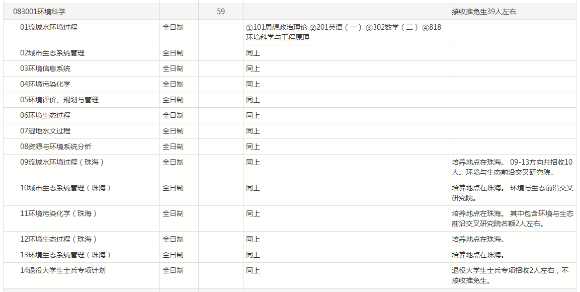
Task: Click 05环境评价、规划与管理 direction
Action: pyautogui.click(x=59, y=100)
